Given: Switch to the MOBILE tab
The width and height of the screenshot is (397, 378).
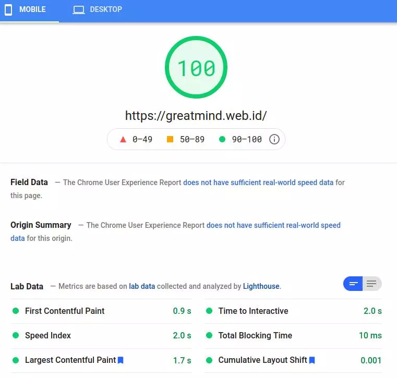Looking at the screenshot, I should [29, 10].
